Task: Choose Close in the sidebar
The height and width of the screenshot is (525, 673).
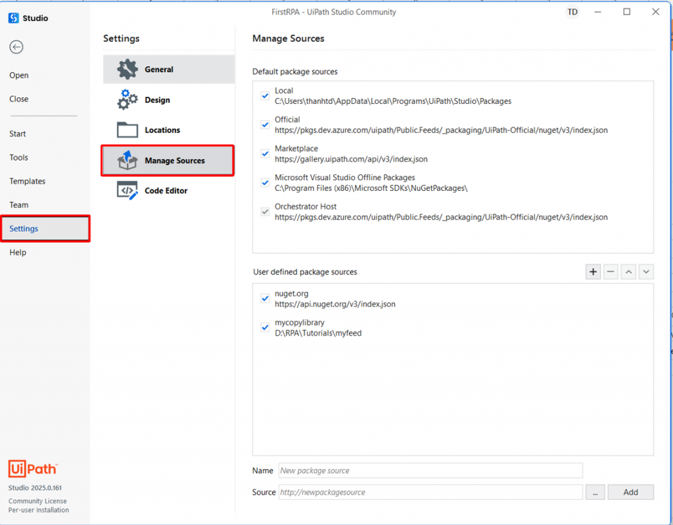Action: click(x=19, y=99)
